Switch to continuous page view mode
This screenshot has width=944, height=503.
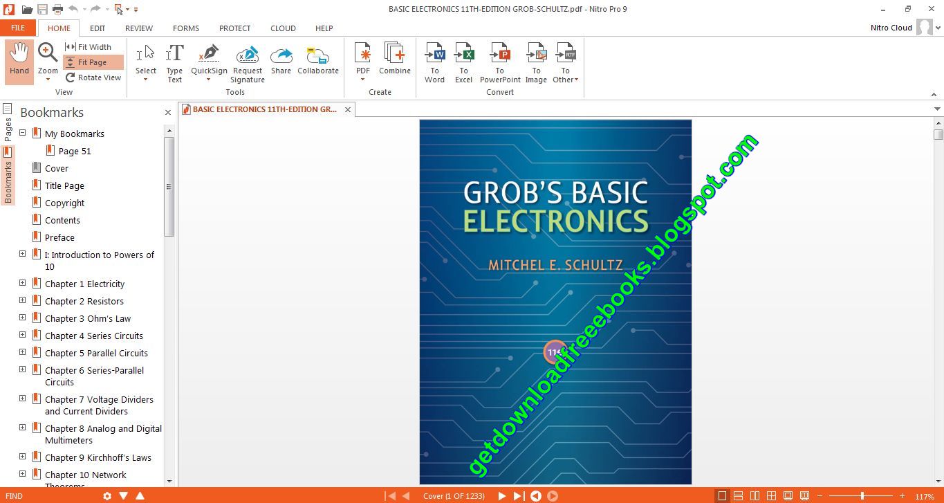click(739, 496)
